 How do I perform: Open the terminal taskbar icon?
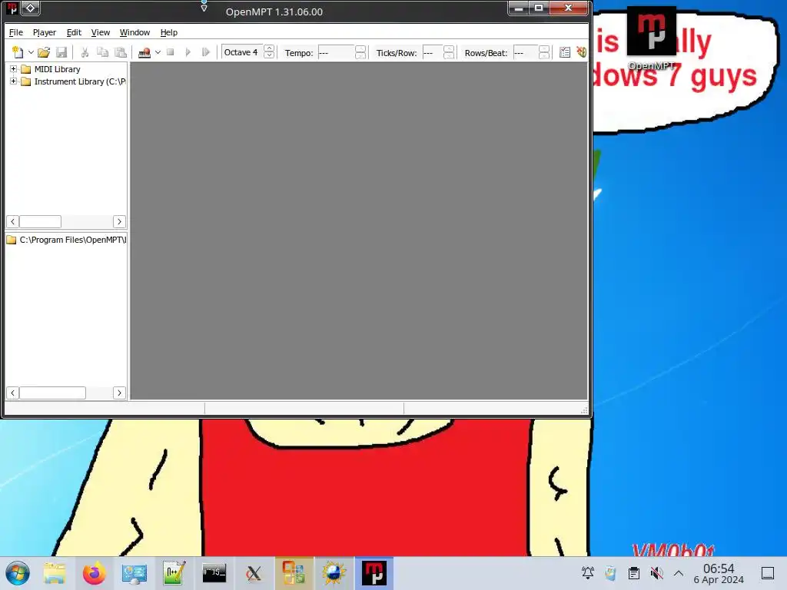[x=214, y=573]
